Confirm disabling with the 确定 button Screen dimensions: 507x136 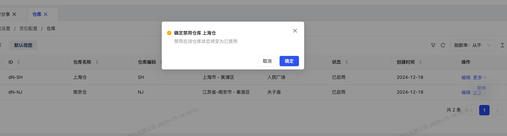289,61
